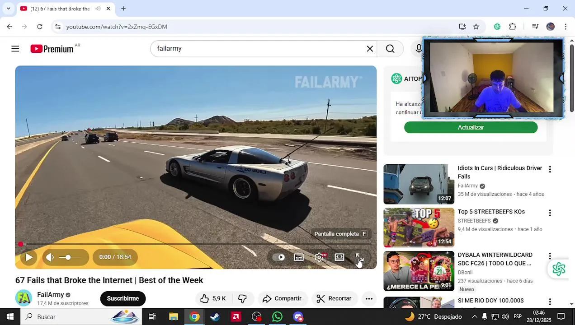Viewport: 575px width, 325px height.
Task: Open options menu for STREETBEEFS KOs
Action: click(x=550, y=213)
